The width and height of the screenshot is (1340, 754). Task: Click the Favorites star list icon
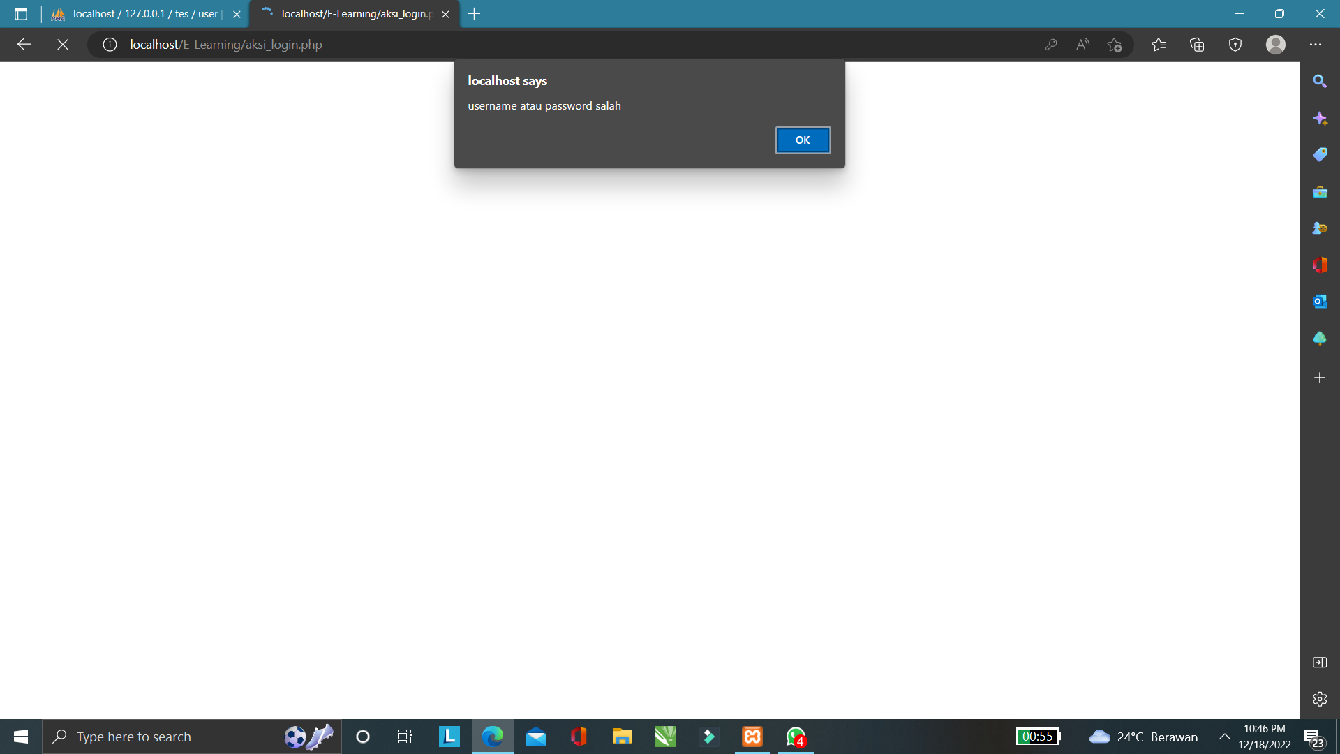click(x=1159, y=45)
